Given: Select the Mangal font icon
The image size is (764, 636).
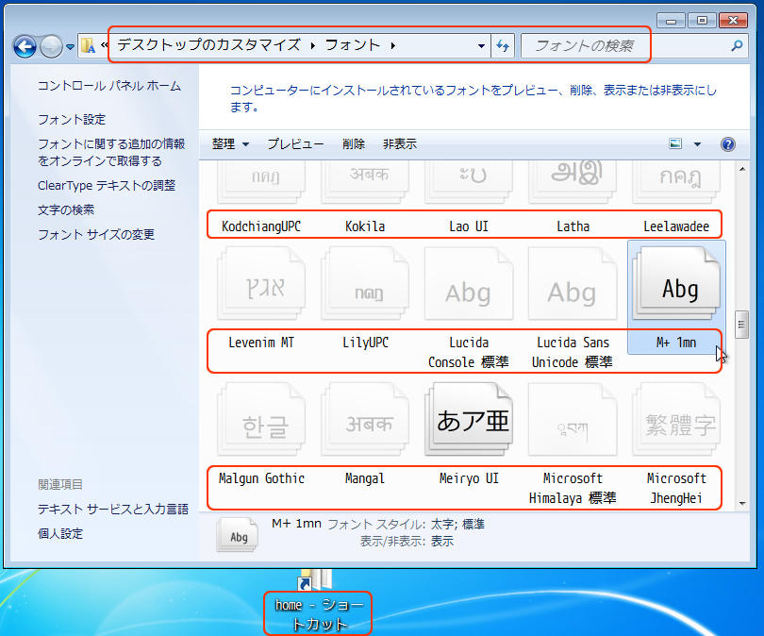Looking at the screenshot, I should (365, 419).
